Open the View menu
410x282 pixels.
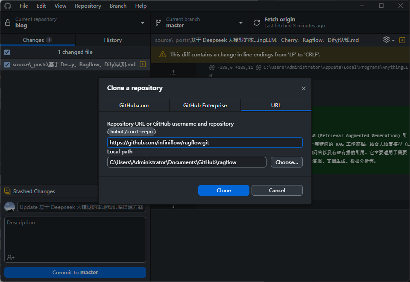pos(60,6)
